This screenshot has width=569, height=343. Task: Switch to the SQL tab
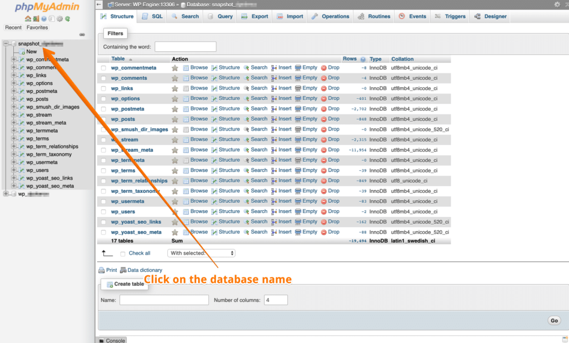click(x=152, y=16)
